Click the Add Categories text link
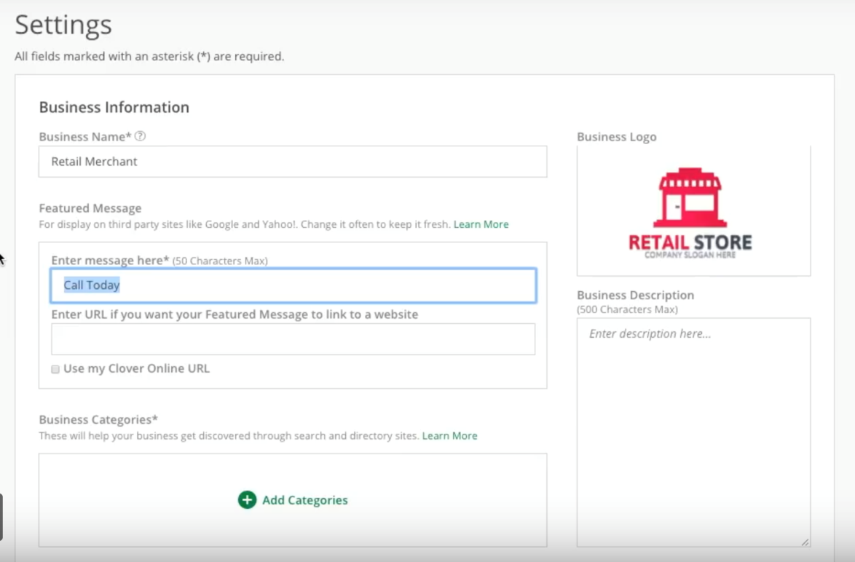The image size is (855, 562). click(x=304, y=500)
